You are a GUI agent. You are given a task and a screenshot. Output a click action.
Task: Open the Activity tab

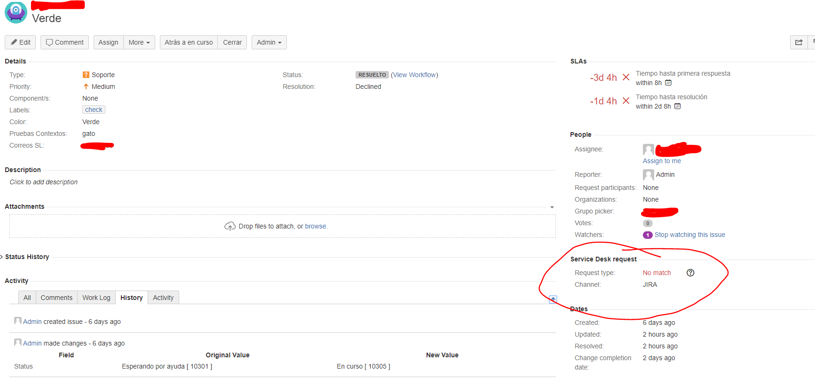[x=163, y=298]
